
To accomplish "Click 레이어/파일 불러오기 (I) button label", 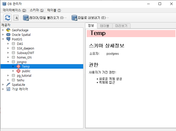I will 48,18.
